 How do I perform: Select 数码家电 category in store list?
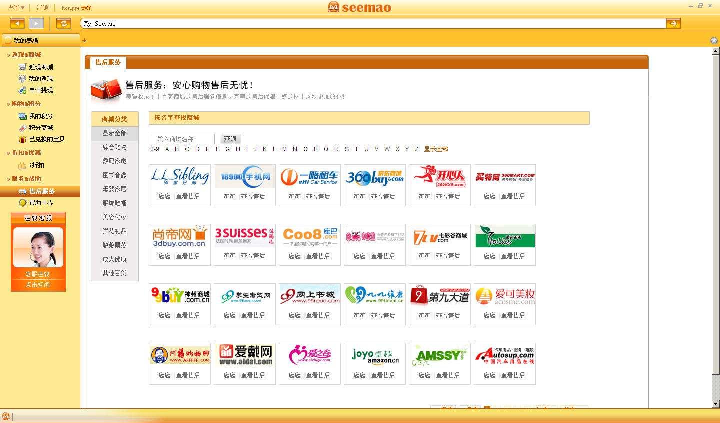pyautogui.click(x=114, y=161)
